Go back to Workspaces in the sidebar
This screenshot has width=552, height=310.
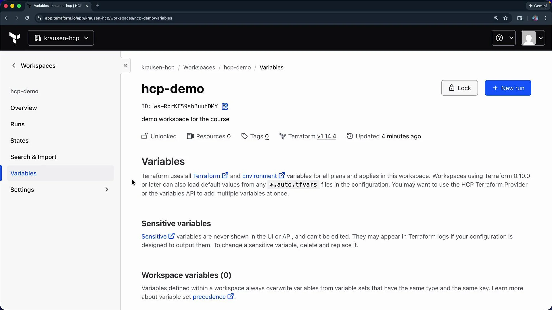pyautogui.click(x=34, y=66)
